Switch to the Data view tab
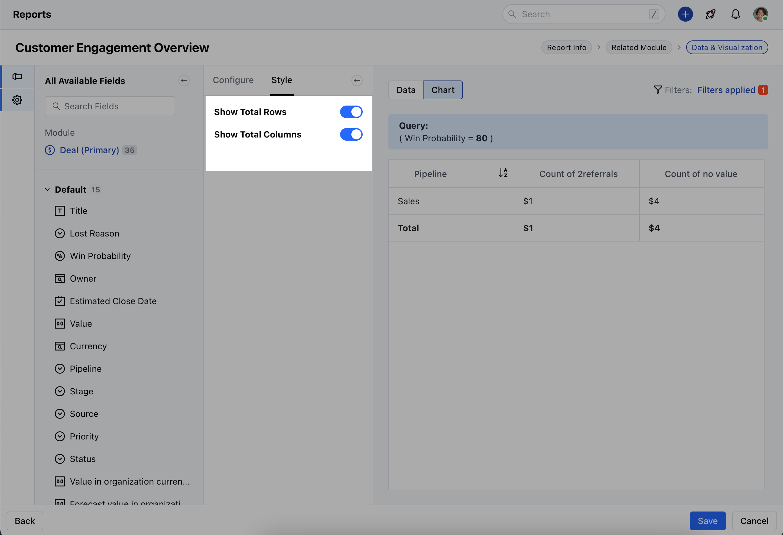 (x=406, y=90)
